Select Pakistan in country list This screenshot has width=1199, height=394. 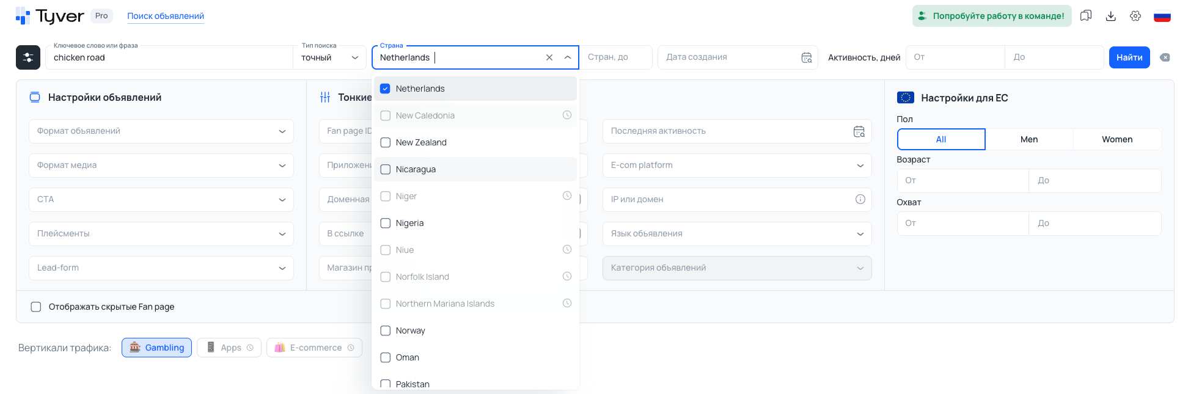(475, 384)
